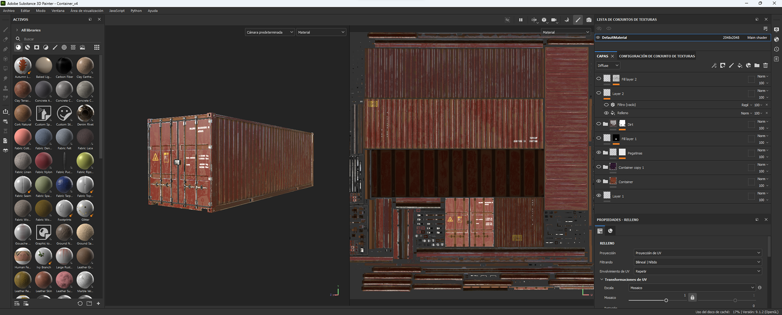
Task: Hide the DefaultMaterial texture set
Action: click(x=598, y=37)
